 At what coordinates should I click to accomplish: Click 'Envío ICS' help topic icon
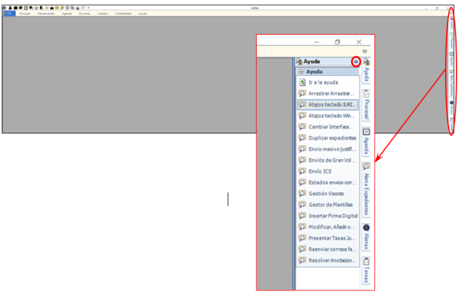click(x=302, y=171)
